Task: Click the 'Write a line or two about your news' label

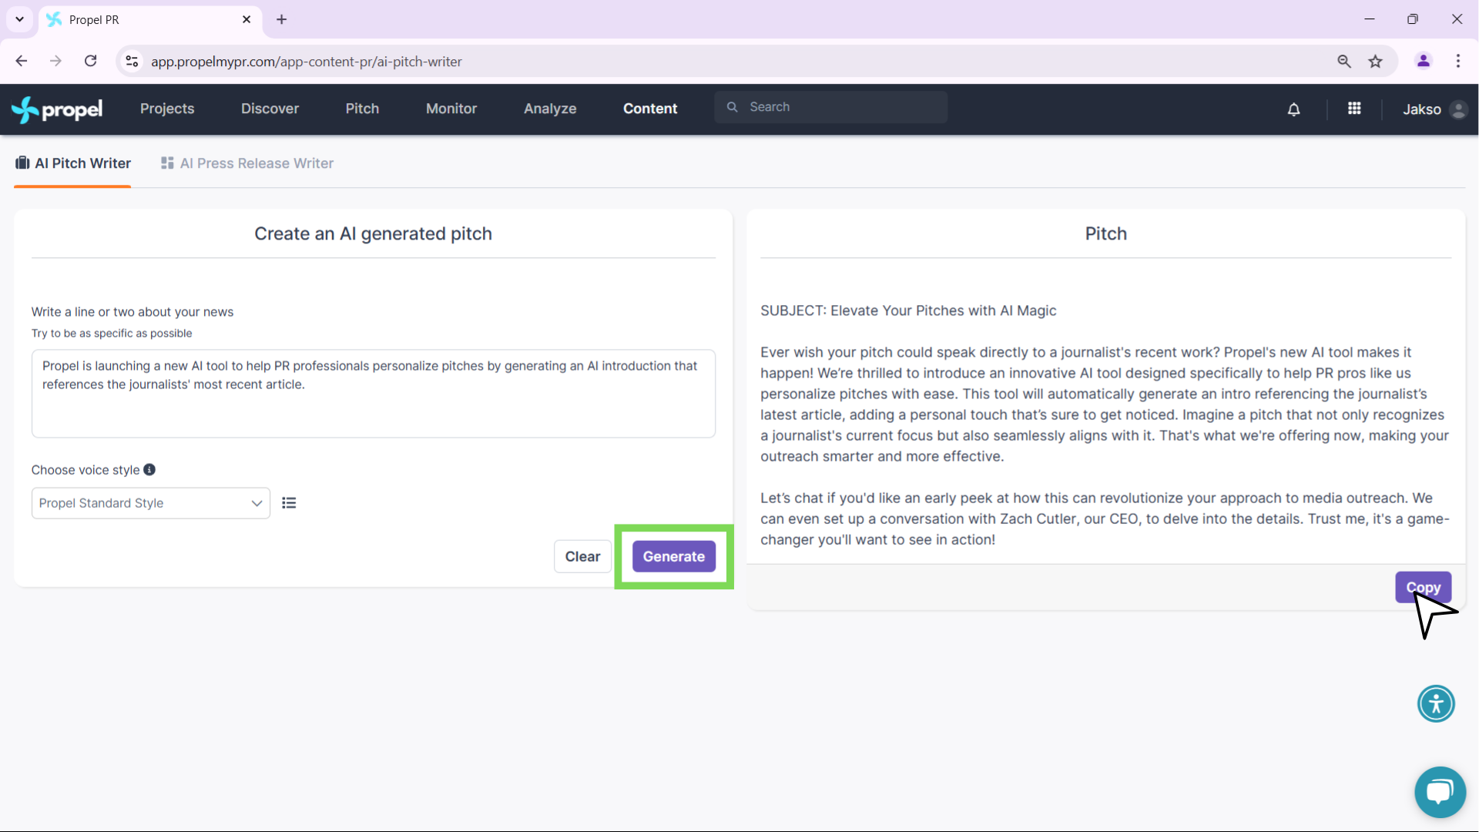Action: (x=132, y=312)
